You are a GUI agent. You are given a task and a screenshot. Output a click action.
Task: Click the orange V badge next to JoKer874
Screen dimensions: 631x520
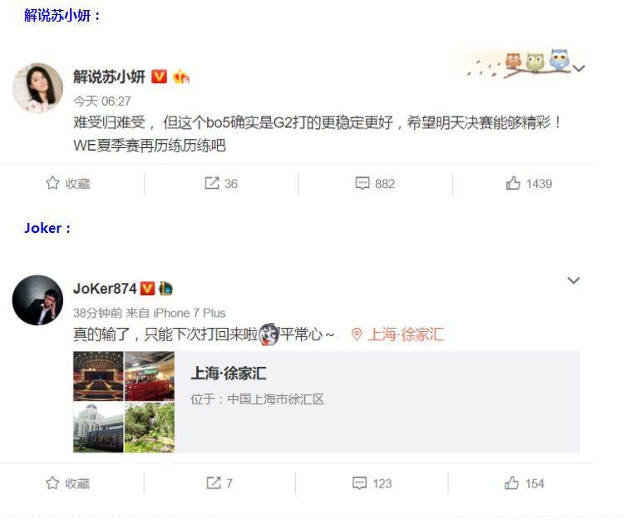coord(147,289)
